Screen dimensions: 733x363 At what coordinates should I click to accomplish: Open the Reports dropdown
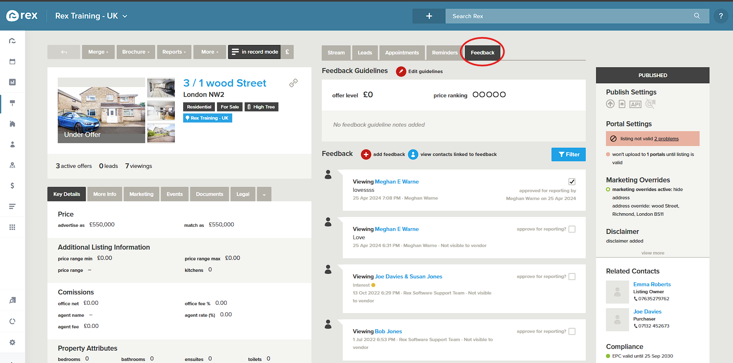pyautogui.click(x=174, y=52)
